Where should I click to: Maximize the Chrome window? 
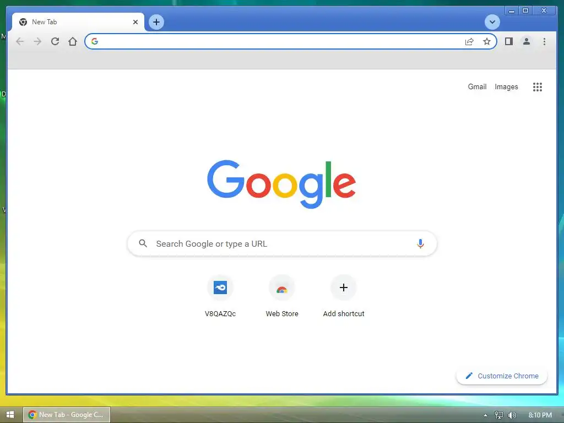pos(525,11)
